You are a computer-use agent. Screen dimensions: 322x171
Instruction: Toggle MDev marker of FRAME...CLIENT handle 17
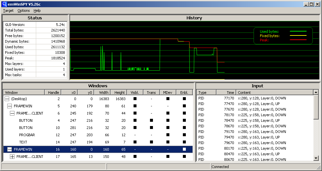[168, 157]
